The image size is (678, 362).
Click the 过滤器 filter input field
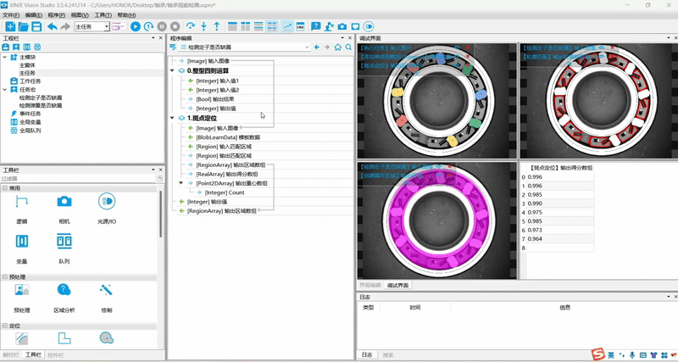(76, 179)
